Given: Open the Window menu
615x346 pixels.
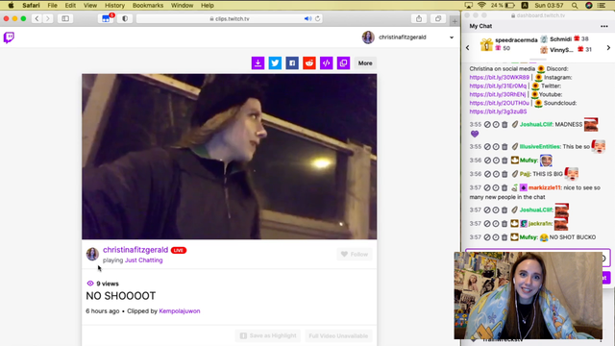Looking at the screenshot, I should [182, 6].
